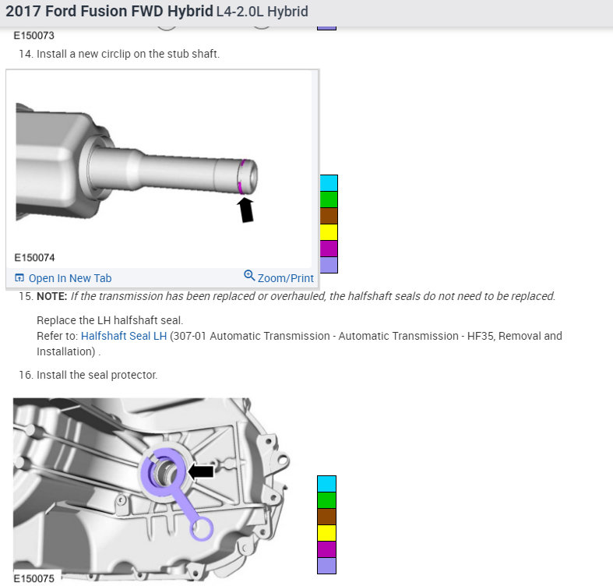Select yellow swatch beside image E150074
613x586 pixels.
329,232
